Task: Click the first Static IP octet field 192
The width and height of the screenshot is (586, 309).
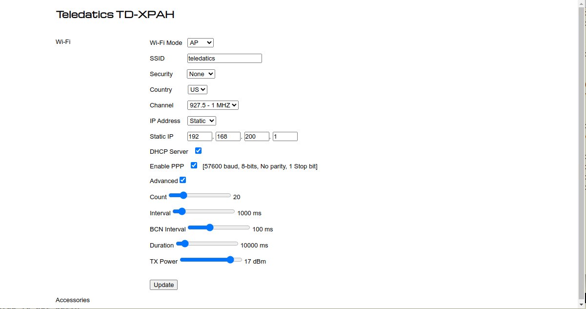Action: pos(200,137)
